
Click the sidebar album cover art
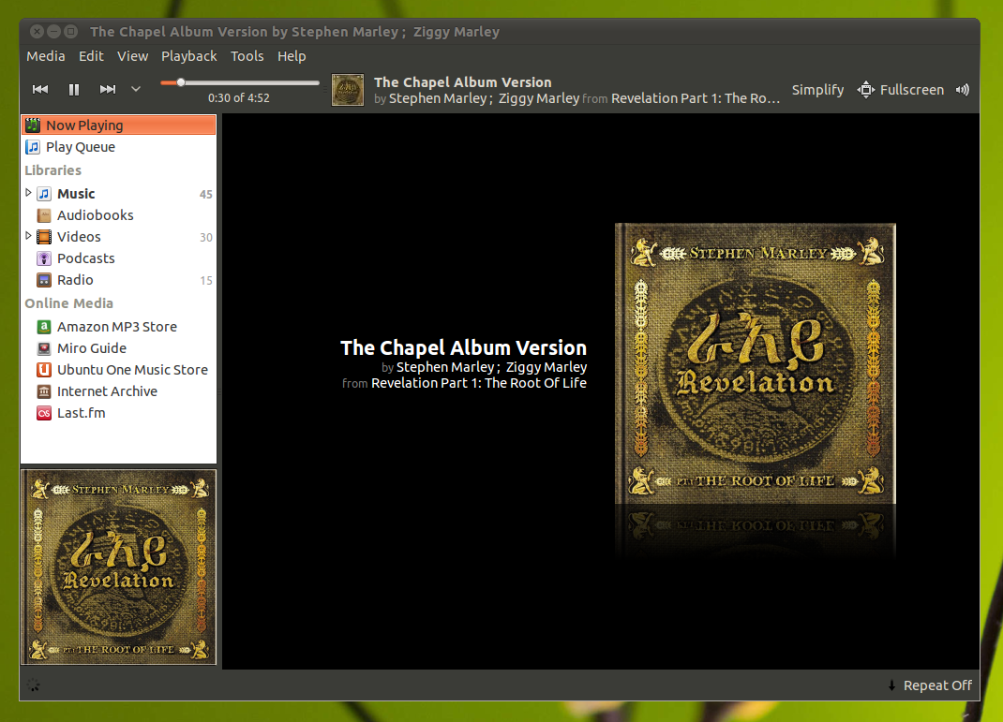tap(119, 567)
